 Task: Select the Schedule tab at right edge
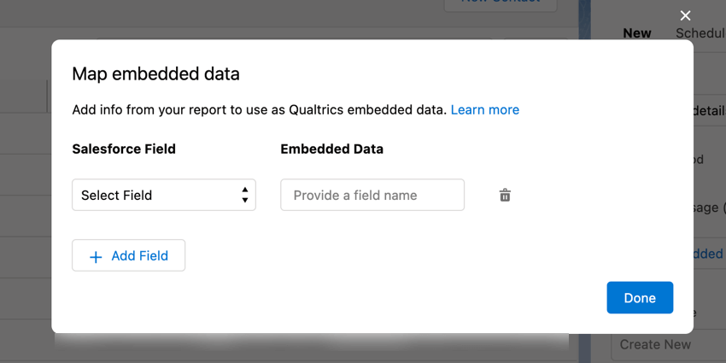point(700,33)
